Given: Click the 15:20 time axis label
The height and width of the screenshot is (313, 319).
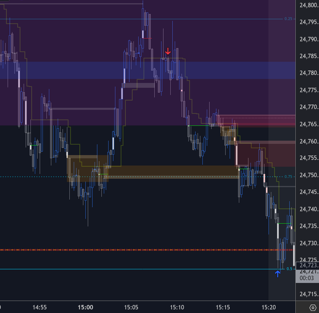Looking at the screenshot, I should coord(269,307).
